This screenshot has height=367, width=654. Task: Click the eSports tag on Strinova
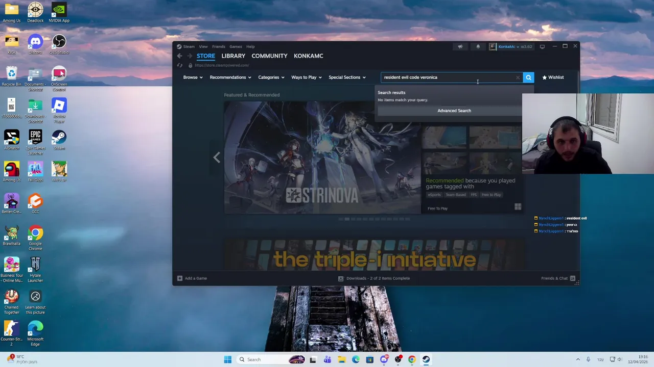coord(434,195)
